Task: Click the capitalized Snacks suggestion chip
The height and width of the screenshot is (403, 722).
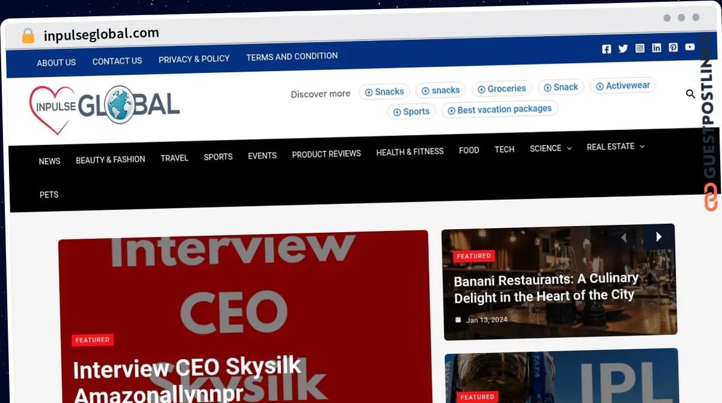Action: pos(384,92)
